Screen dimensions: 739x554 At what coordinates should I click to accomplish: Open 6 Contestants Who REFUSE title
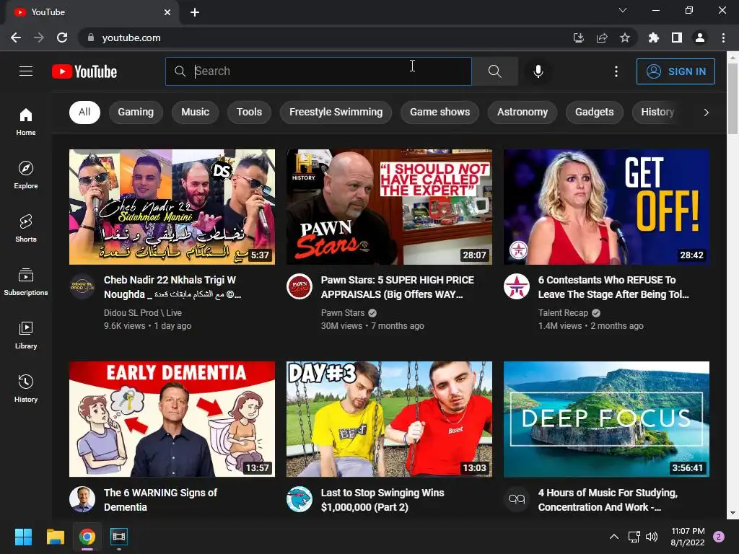pyautogui.click(x=613, y=287)
